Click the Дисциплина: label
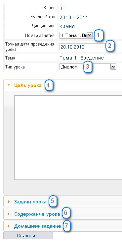Viewport: 122px width, 242px height. pyautogui.click(x=44, y=26)
